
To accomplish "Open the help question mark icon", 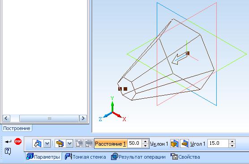I will coord(8,151).
